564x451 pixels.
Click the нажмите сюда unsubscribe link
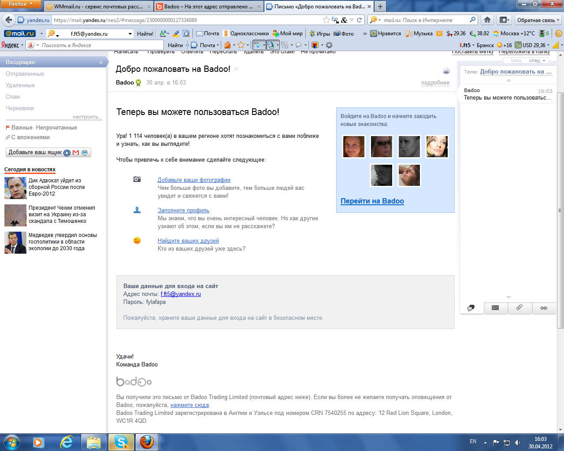pyautogui.click(x=189, y=405)
